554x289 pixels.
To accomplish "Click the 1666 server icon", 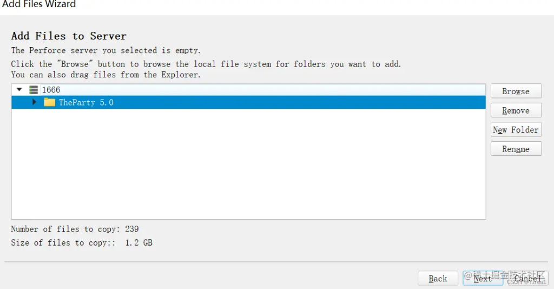I will [34, 90].
